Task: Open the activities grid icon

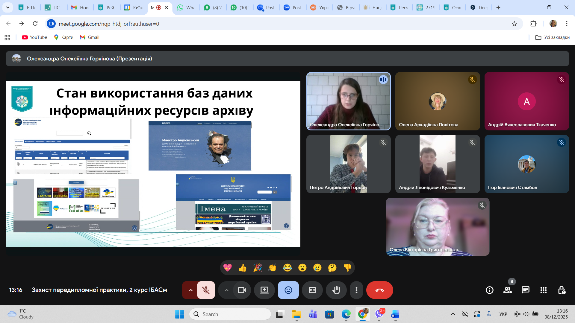Action: point(544,290)
